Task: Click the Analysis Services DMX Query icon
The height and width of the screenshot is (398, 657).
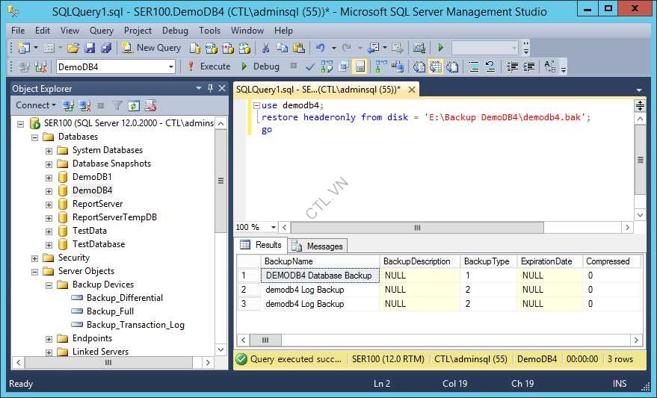Action: pyautogui.click(x=228, y=48)
